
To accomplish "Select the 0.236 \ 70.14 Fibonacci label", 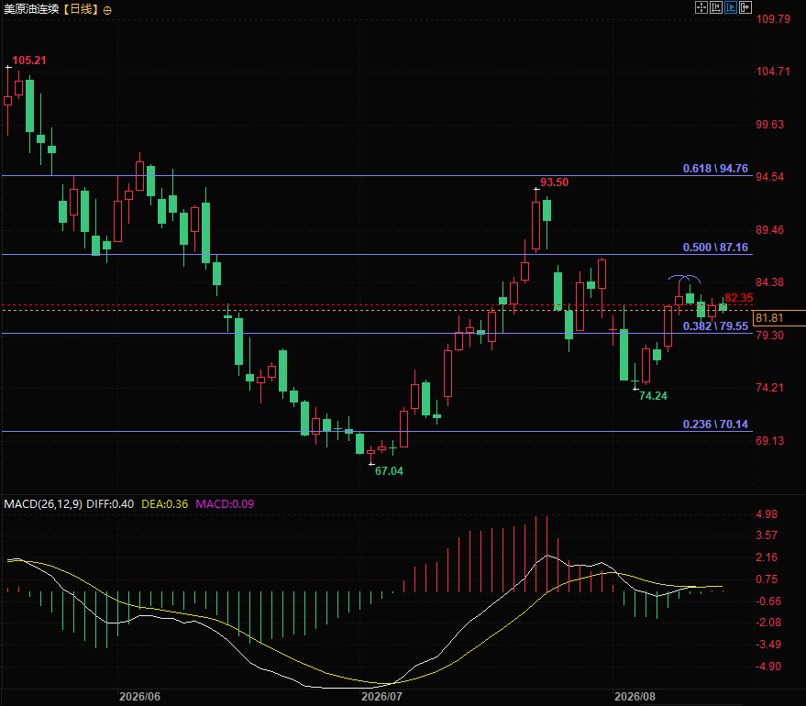I will (x=715, y=424).
